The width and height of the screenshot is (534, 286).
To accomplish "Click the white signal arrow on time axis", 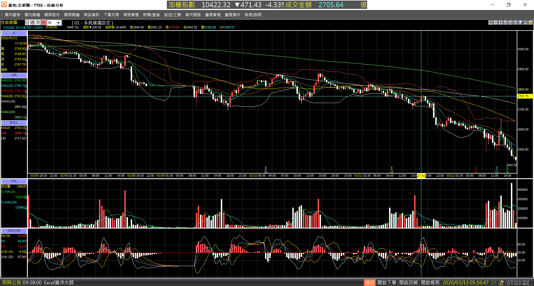I will pyautogui.click(x=266, y=169).
